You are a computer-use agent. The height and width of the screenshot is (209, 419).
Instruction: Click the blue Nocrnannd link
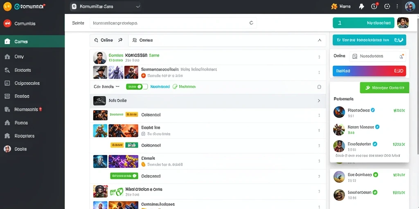coord(160,87)
